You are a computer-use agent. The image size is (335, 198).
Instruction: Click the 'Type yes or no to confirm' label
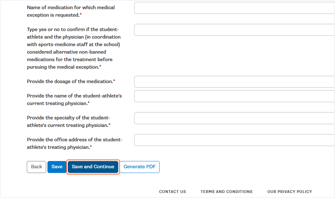(x=74, y=48)
